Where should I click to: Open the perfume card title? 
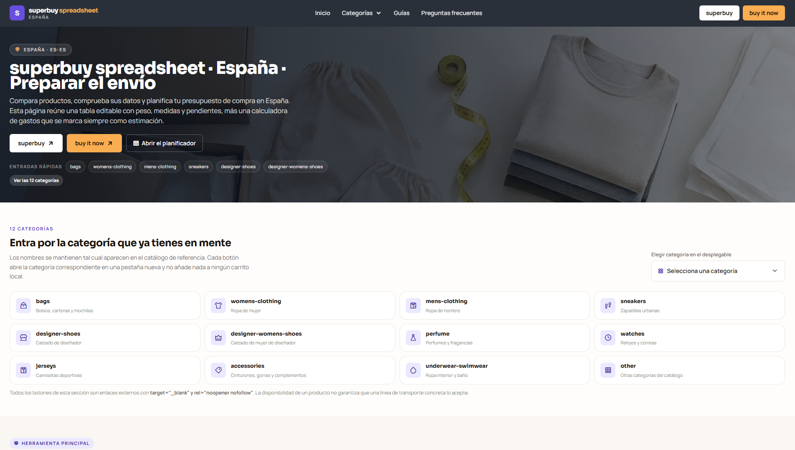coord(438,334)
